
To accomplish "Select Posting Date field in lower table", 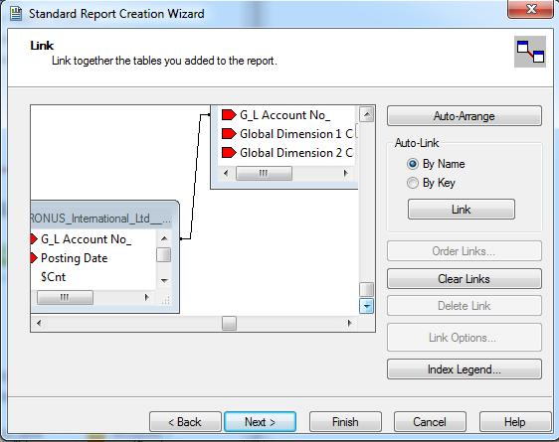I will (75, 258).
